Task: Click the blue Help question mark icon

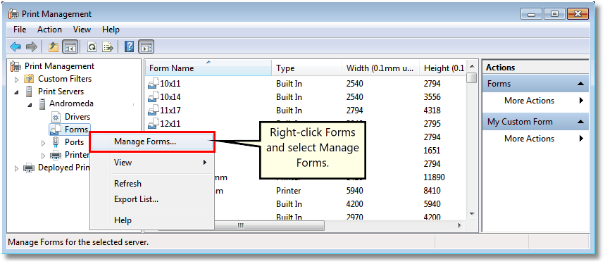Action: [130, 47]
